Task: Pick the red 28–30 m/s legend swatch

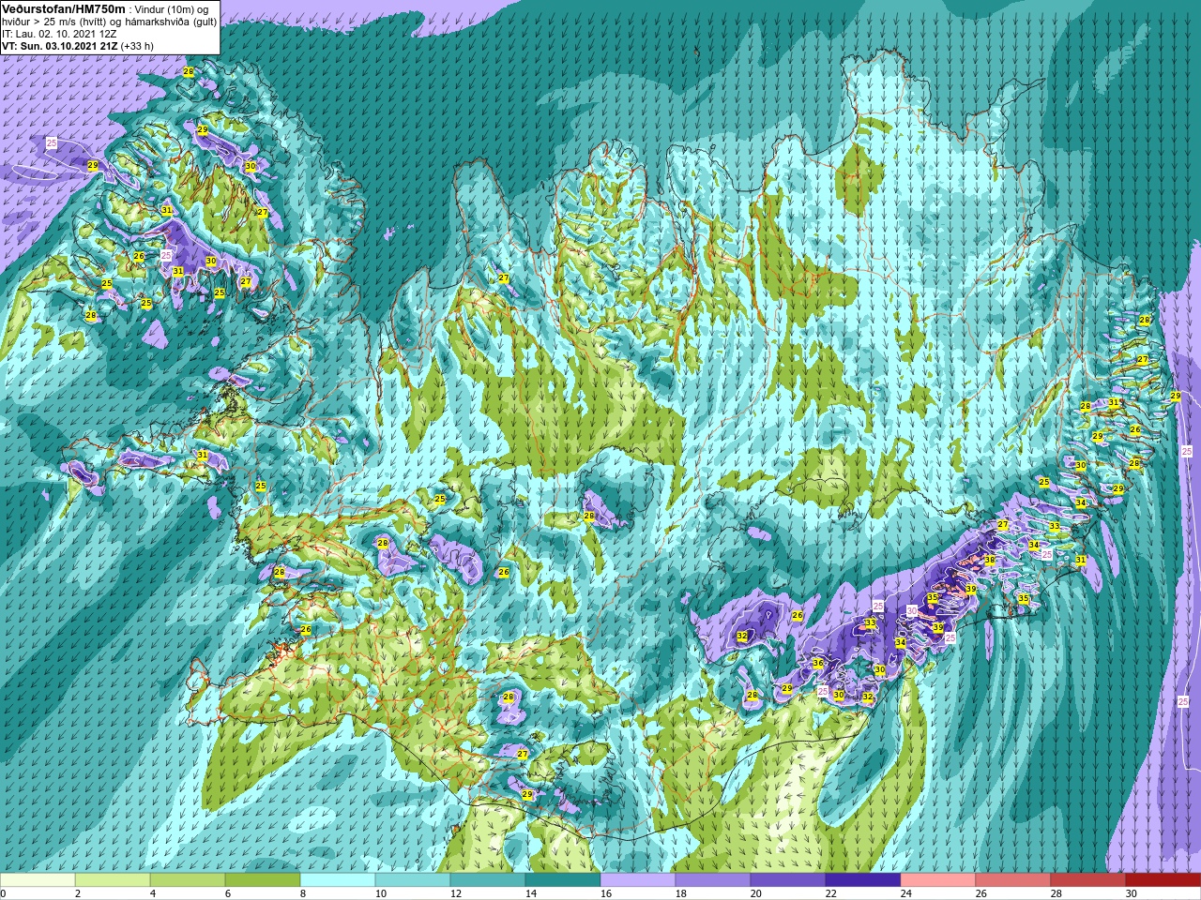Action: click(x=1088, y=880)
